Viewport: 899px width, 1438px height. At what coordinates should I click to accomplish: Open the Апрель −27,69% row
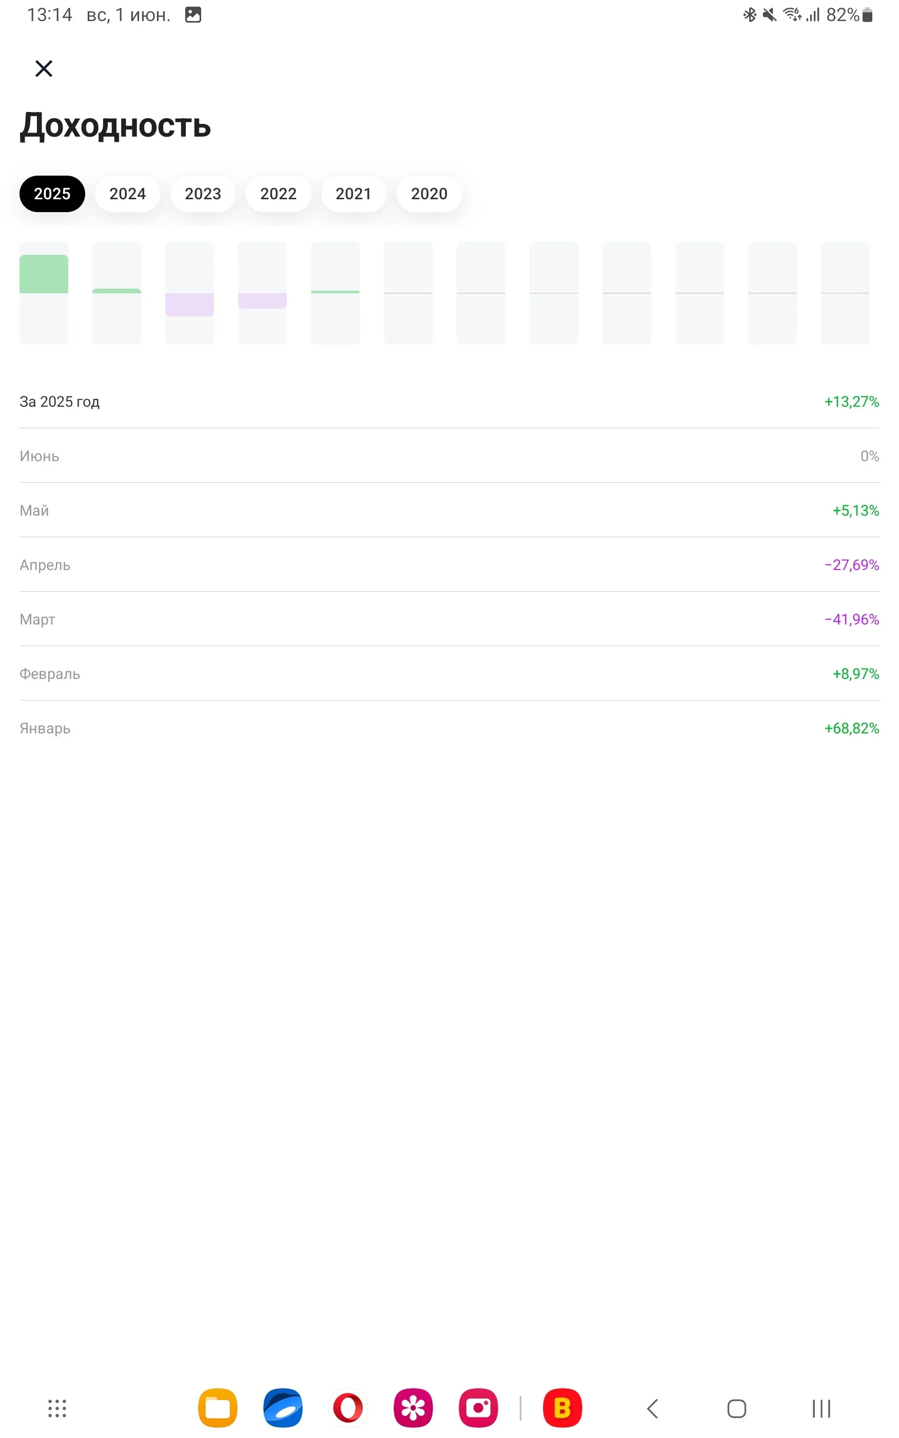(x=450, y=564)
